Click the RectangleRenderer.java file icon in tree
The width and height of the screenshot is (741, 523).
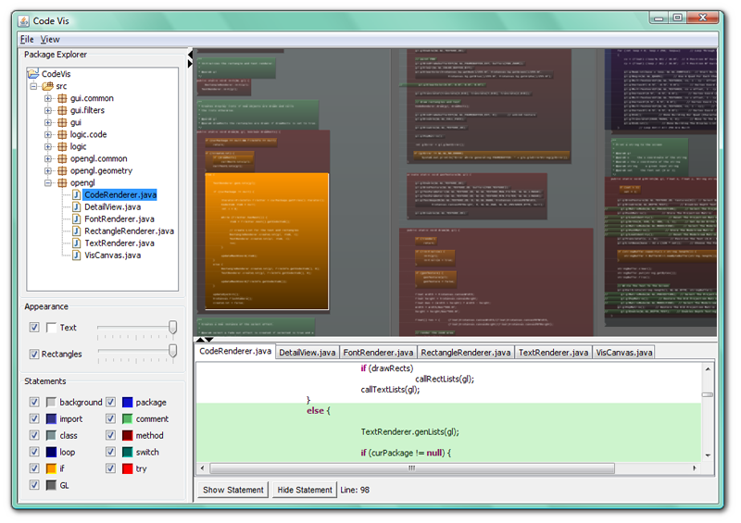(77, 231)
